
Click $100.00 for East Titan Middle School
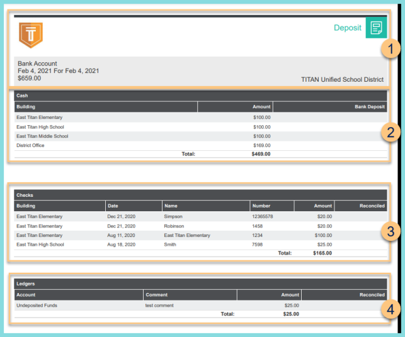coord(262,136)
